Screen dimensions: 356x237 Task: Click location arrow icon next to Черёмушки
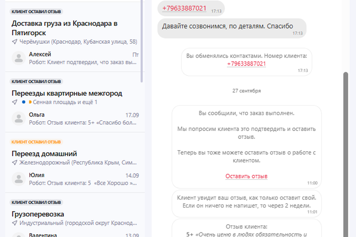click(x=15, y=42)
